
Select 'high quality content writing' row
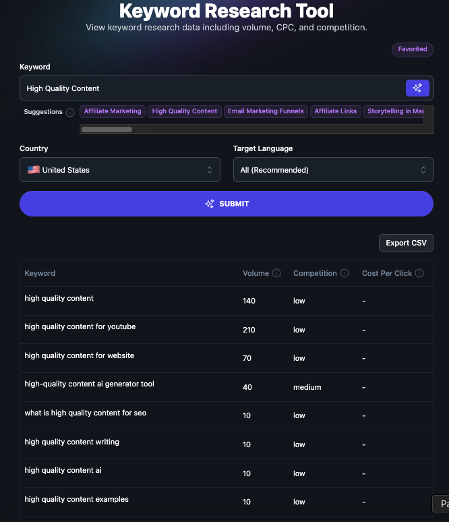(227, 444)
